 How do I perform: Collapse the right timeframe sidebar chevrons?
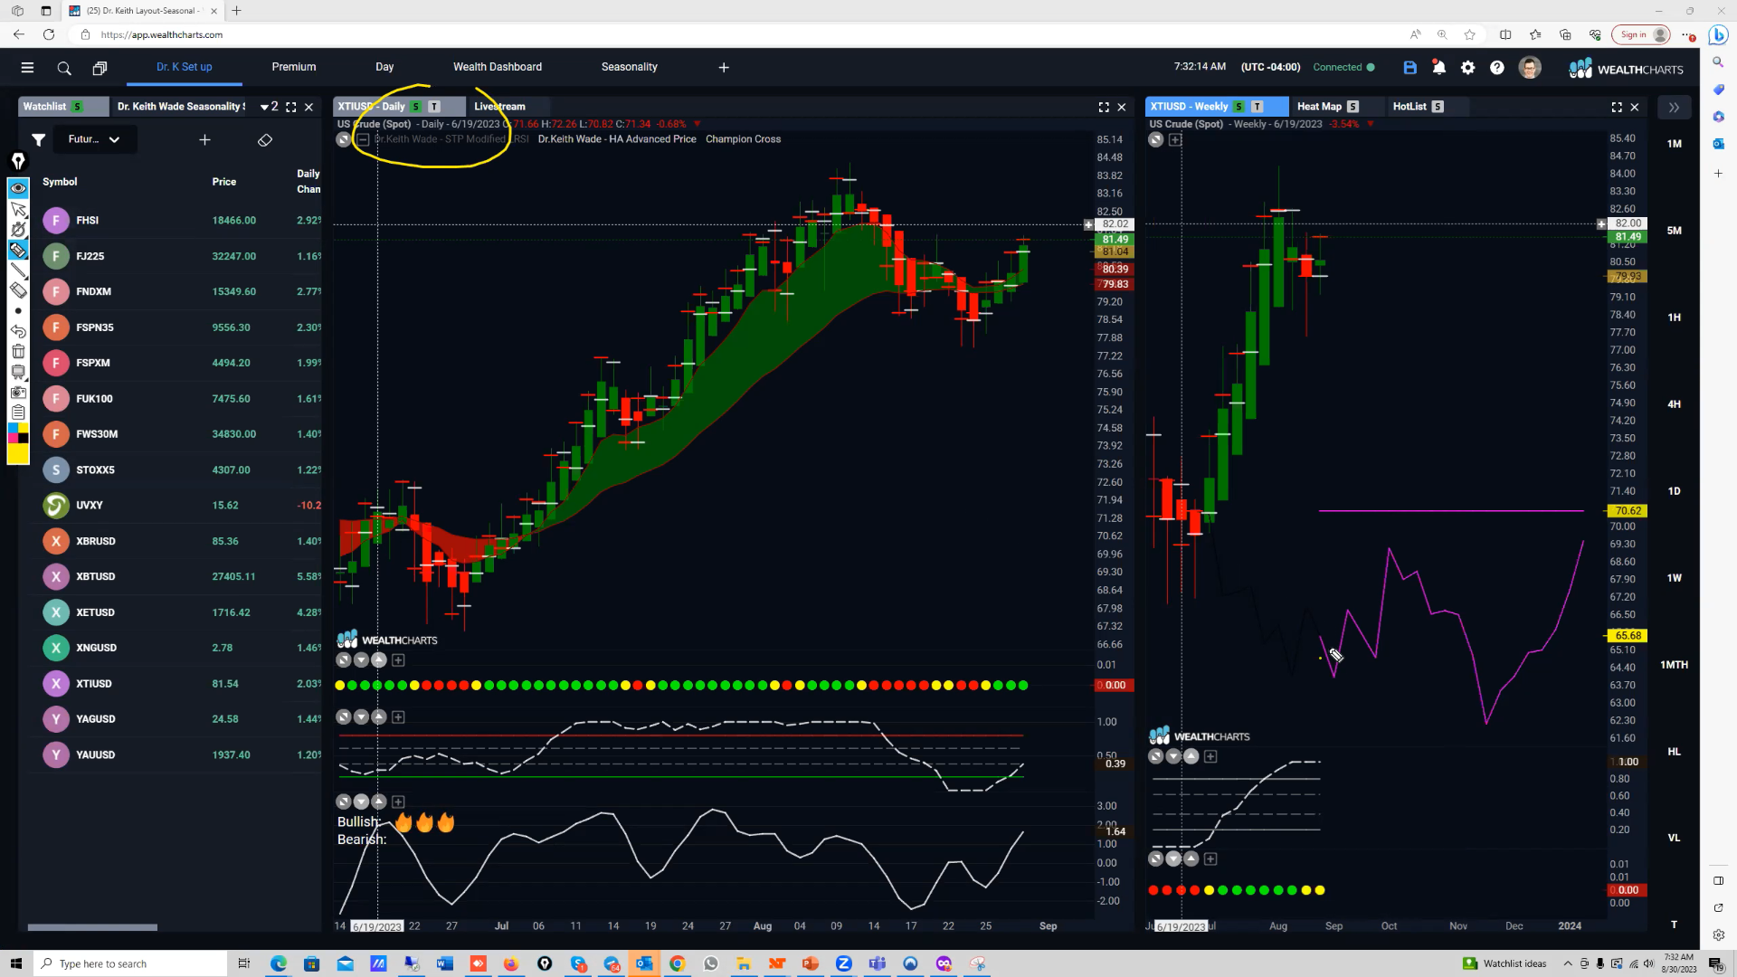(x=1674, y=108)
